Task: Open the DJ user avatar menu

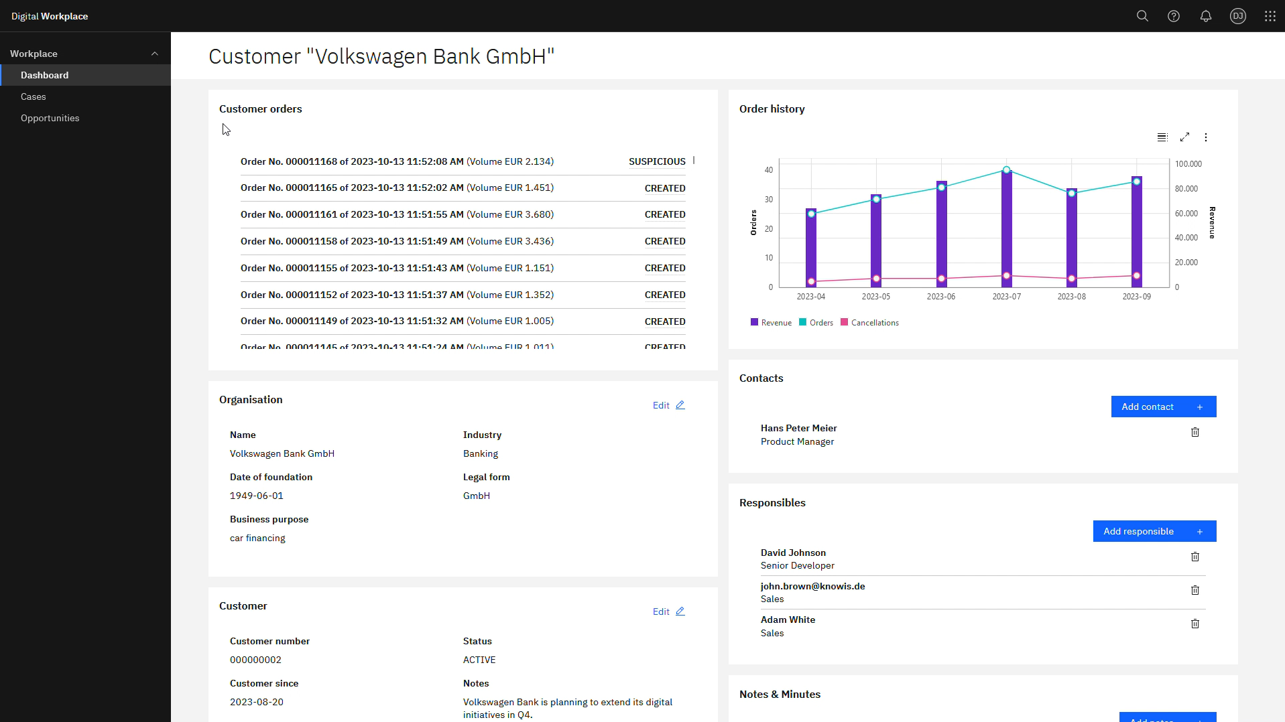Action: tap(1237, 16)
